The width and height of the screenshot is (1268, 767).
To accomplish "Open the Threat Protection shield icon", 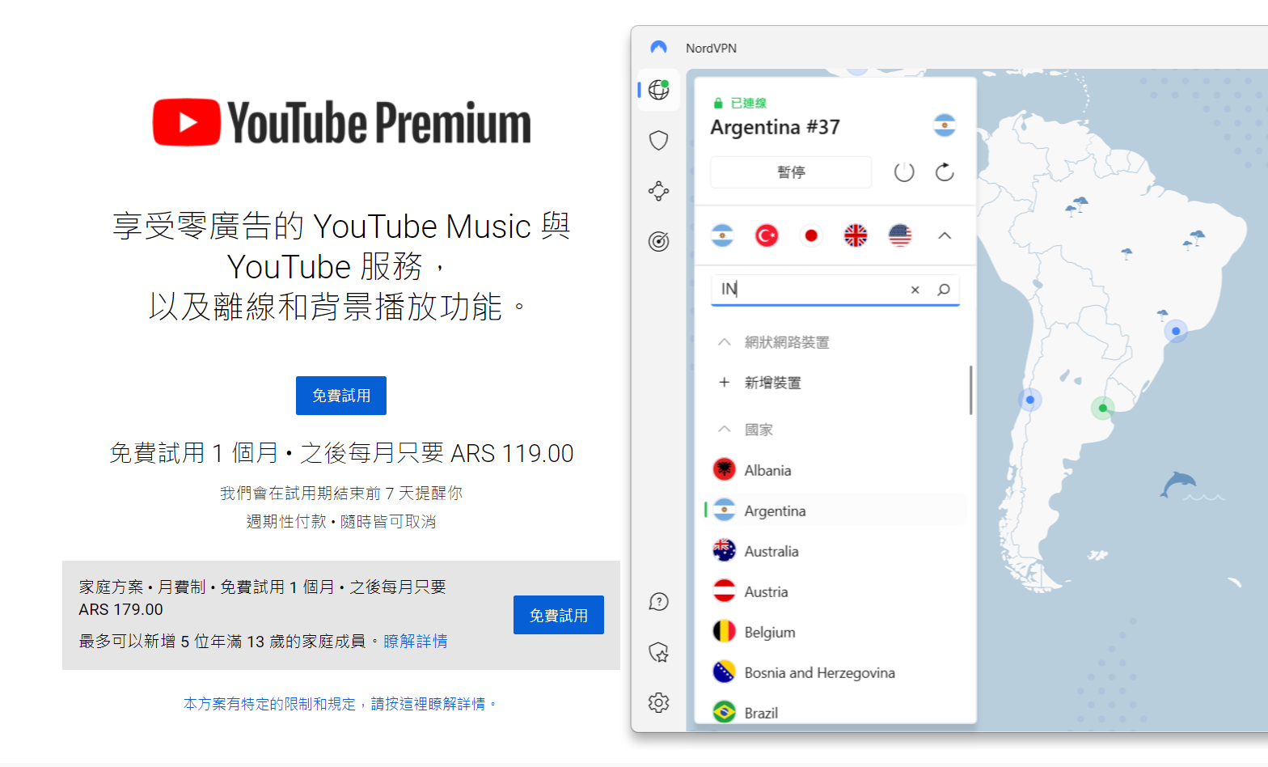I will 658,141.
